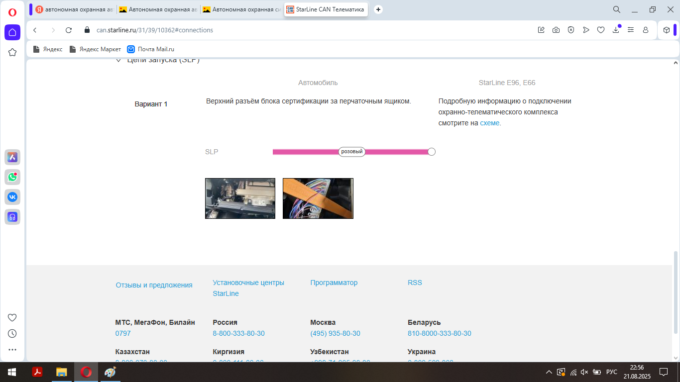This screenshot has height=382, width=680.
Task: Click the short number 0797 link
Action: [123, 333]
